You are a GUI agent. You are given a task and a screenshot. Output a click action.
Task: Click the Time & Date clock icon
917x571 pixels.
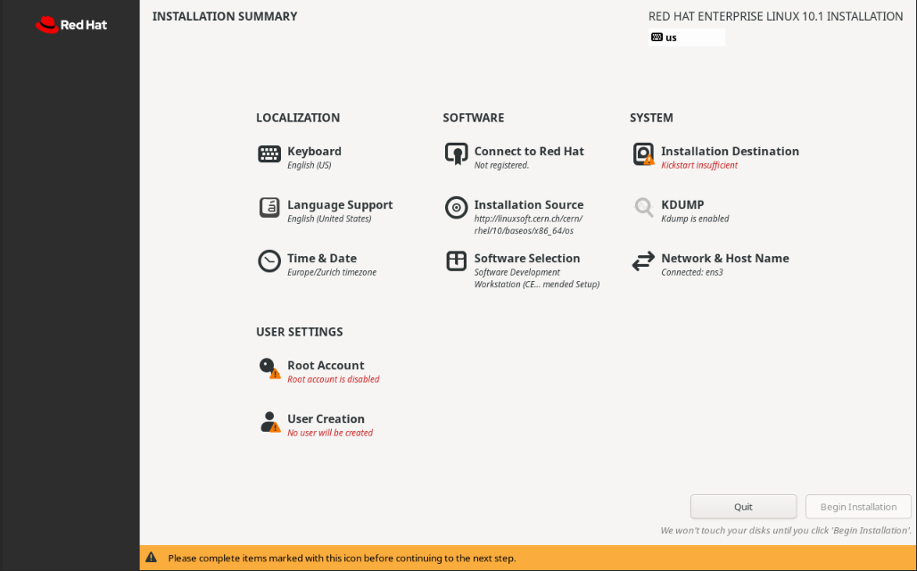click(269, 261)
